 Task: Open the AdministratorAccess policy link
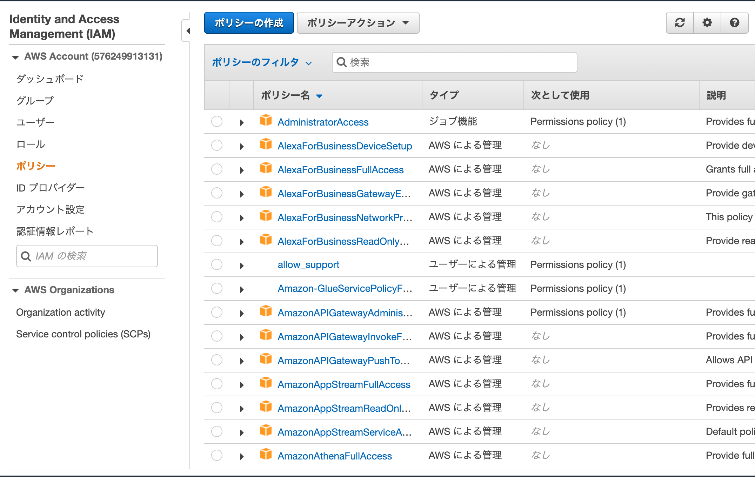tap(323, 122)
